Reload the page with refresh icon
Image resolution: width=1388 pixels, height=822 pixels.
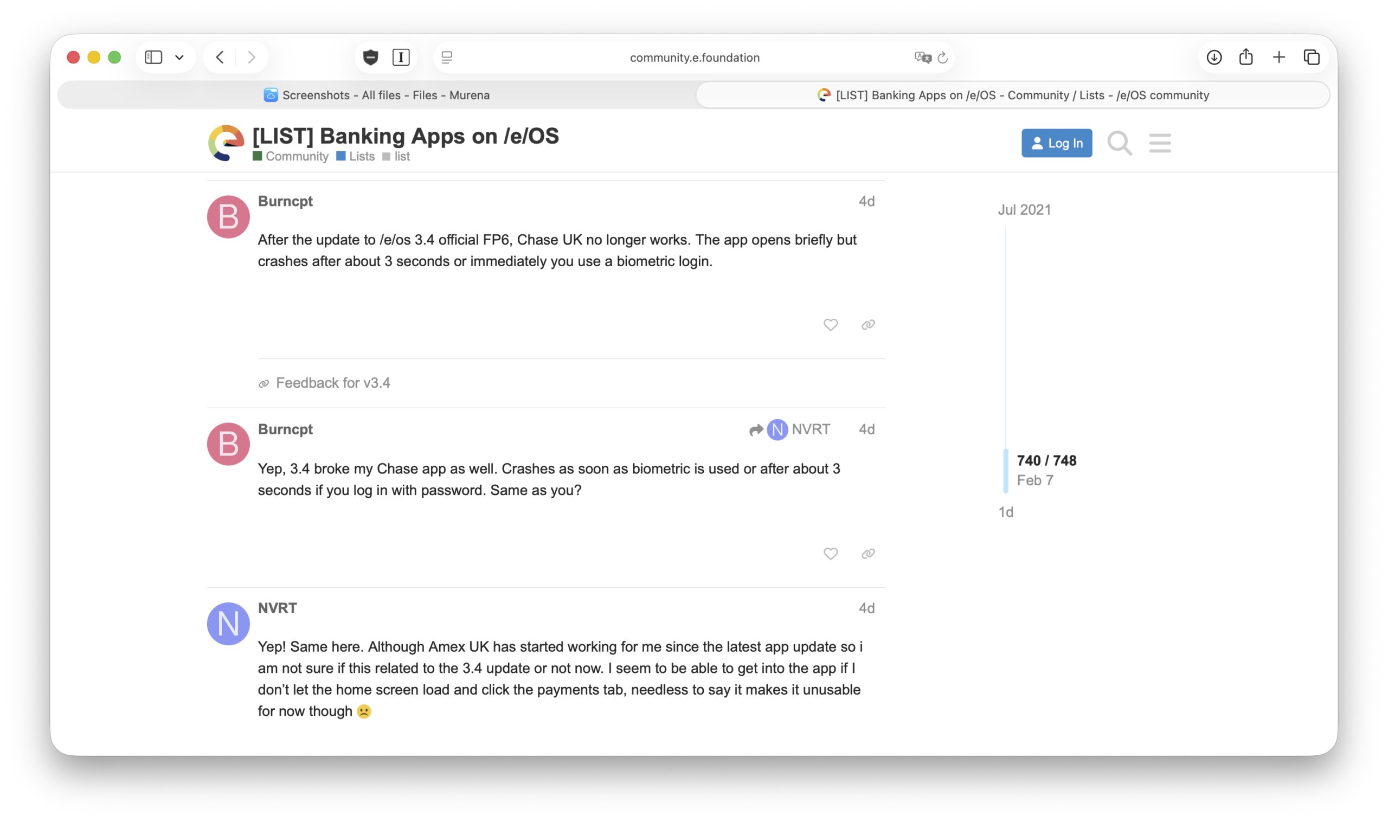click(x=942, y=57)
